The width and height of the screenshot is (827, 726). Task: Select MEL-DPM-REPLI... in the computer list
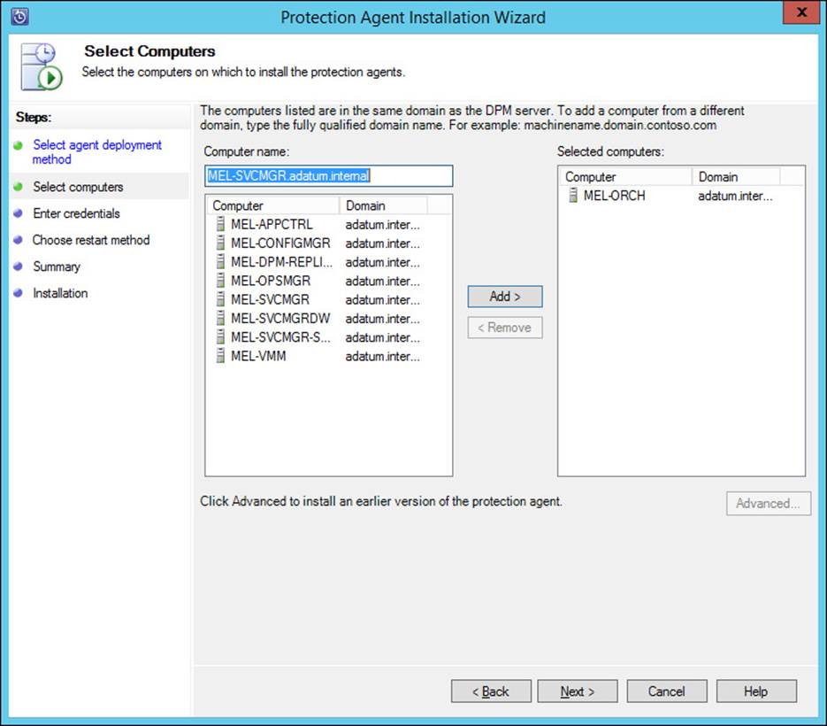(281, 262)
